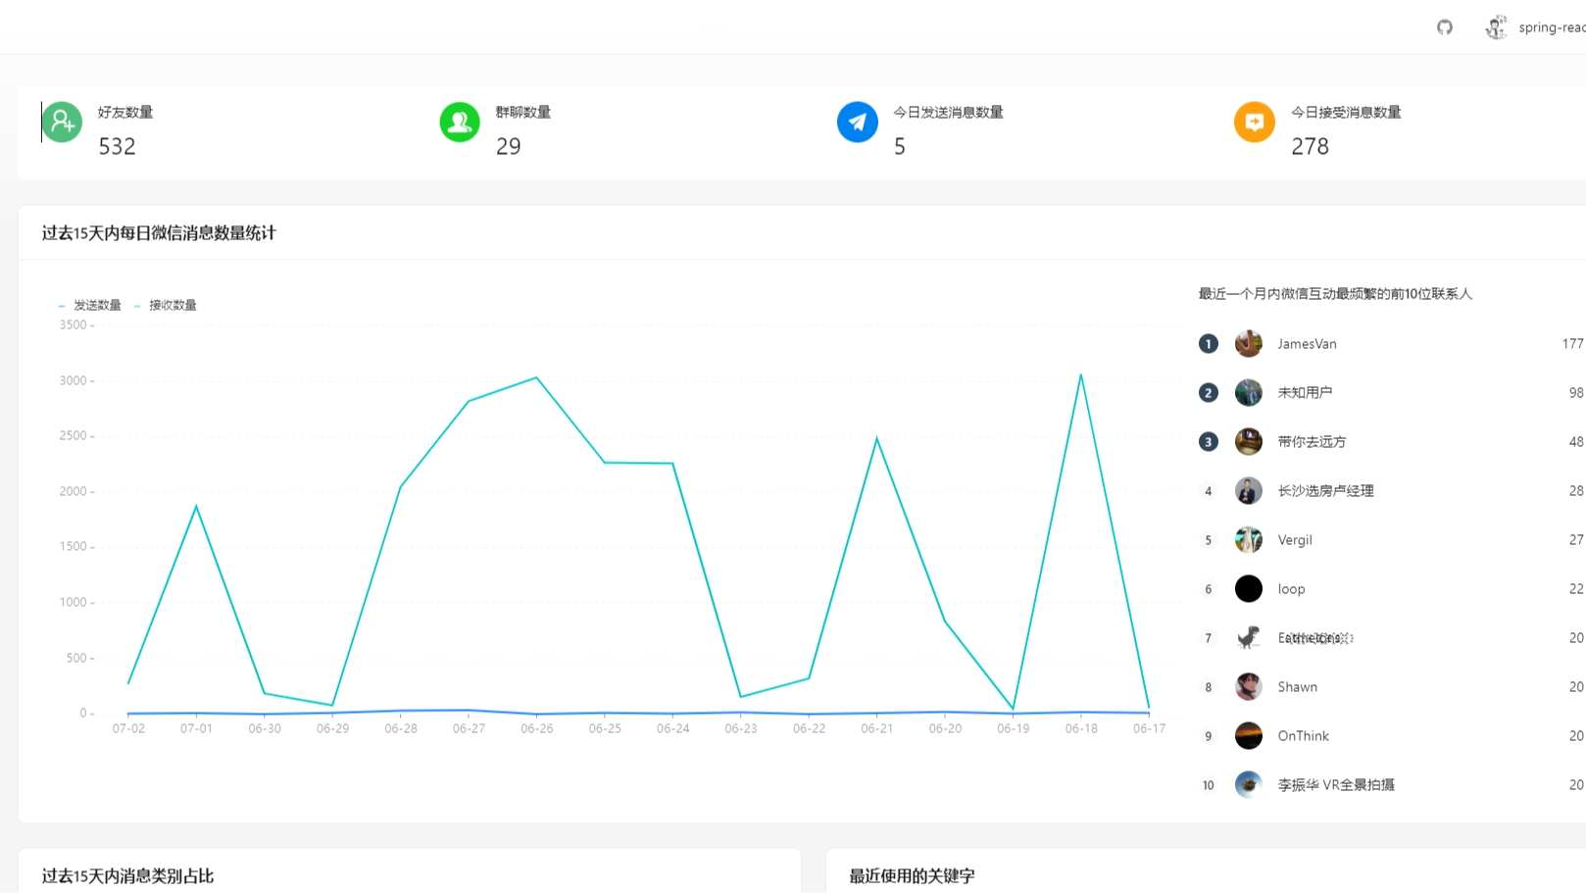Click the black loop avatar
The height and width of the screenshot is (893, 1586).
[x=1249, y=588]
